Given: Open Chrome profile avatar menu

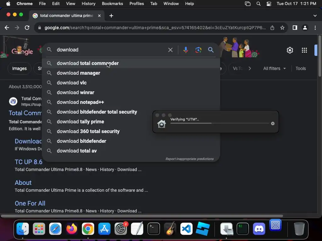Looking at the screenshot, I should [305, 28].
